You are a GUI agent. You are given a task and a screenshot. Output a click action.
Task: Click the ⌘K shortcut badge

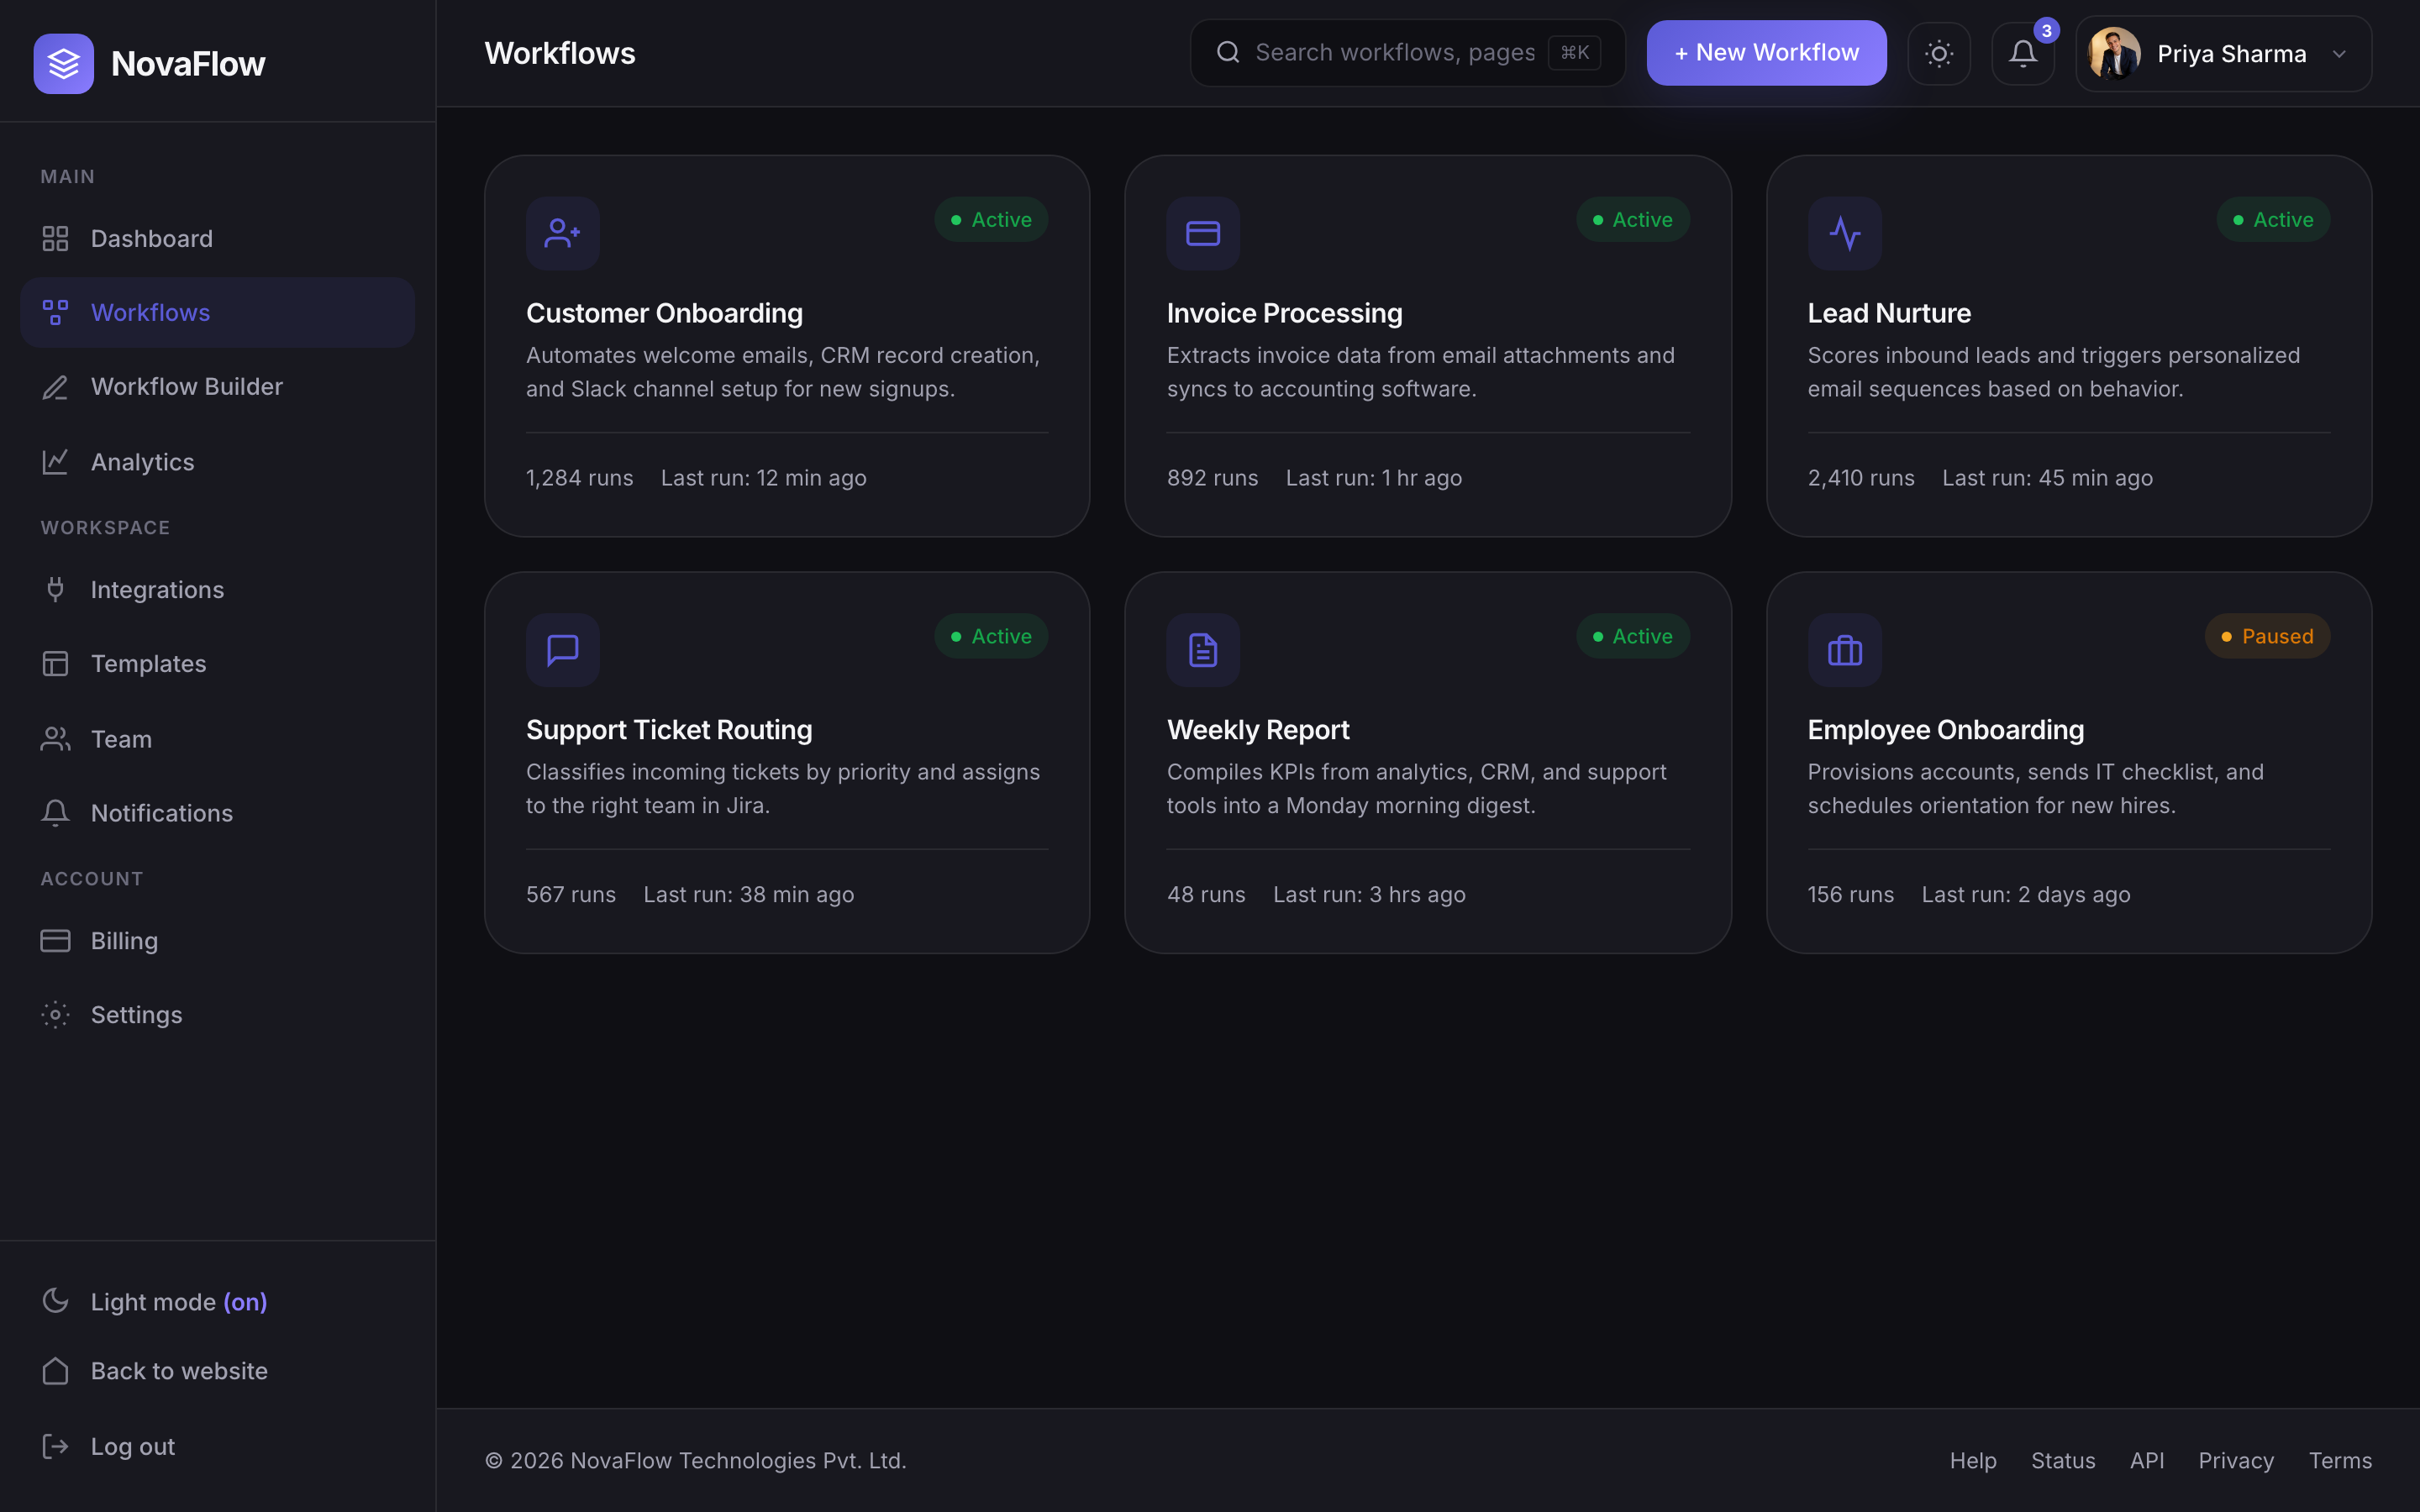[1574, 52]
